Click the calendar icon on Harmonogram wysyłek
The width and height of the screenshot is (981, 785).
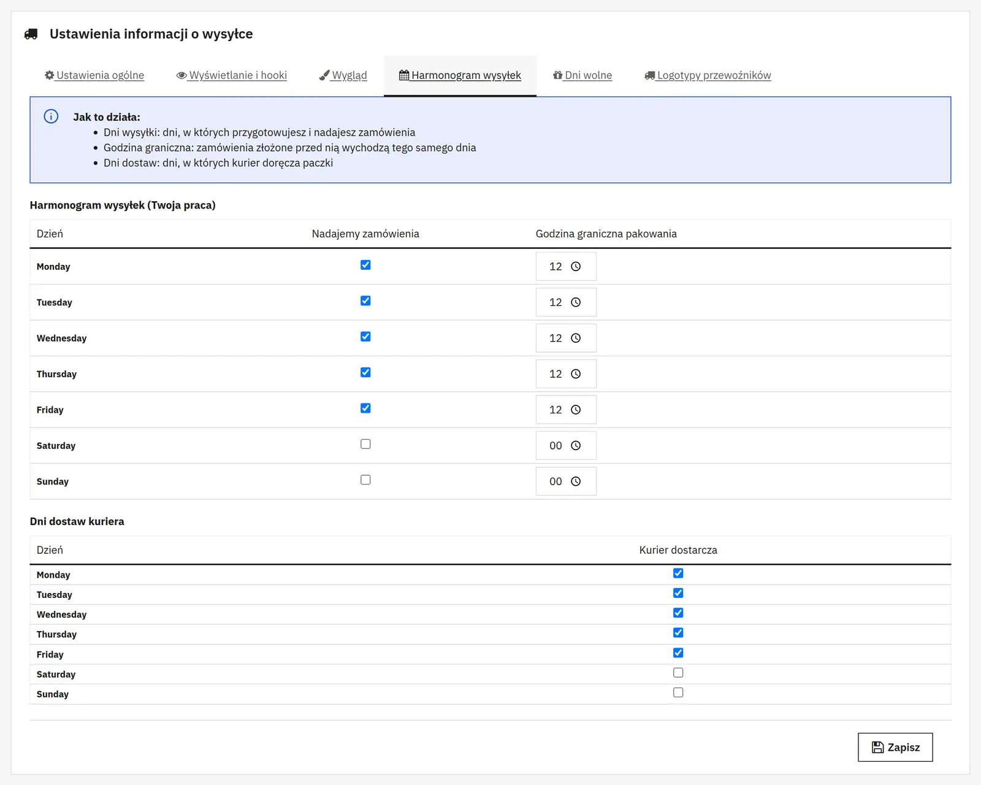pos(404,75)
